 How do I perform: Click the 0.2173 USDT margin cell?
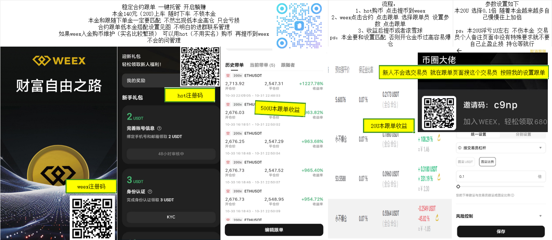click(391, 95)
